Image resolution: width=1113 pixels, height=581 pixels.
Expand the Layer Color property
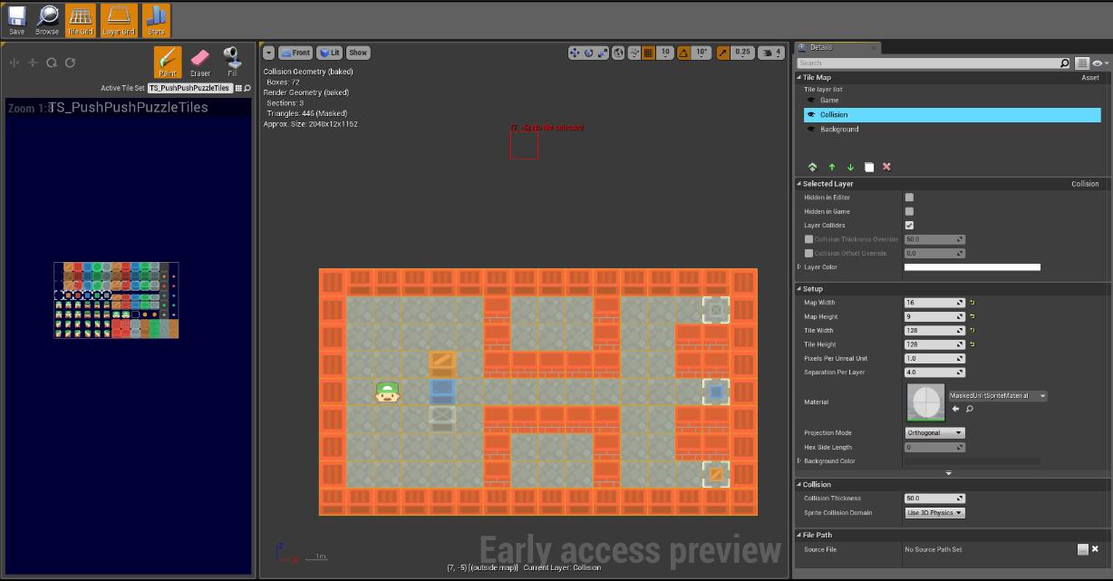(799, 267)
